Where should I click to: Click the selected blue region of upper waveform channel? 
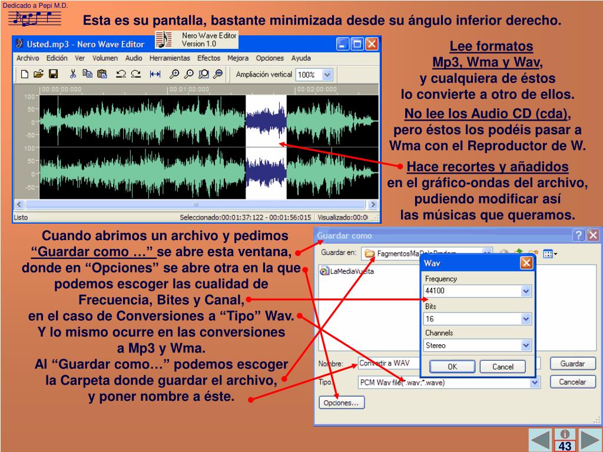click(266, 121)
